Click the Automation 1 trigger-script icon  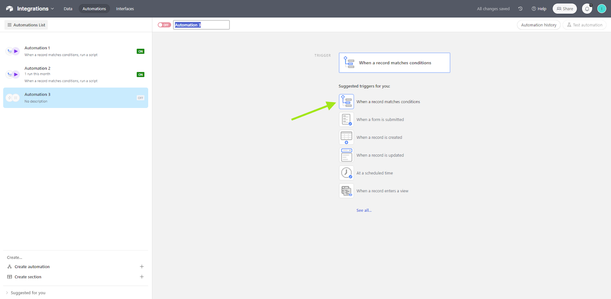point(13,51)
